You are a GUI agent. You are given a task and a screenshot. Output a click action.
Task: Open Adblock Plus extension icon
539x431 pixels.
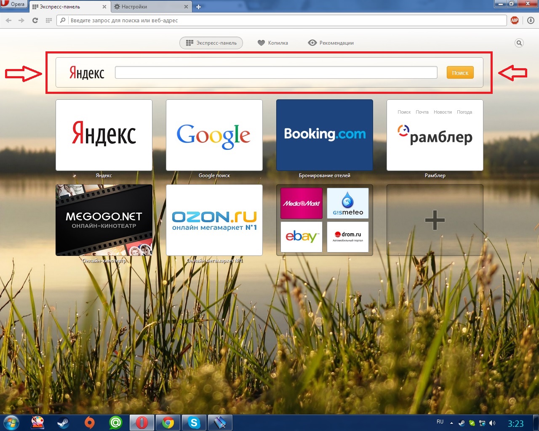[x=515, y=20]
